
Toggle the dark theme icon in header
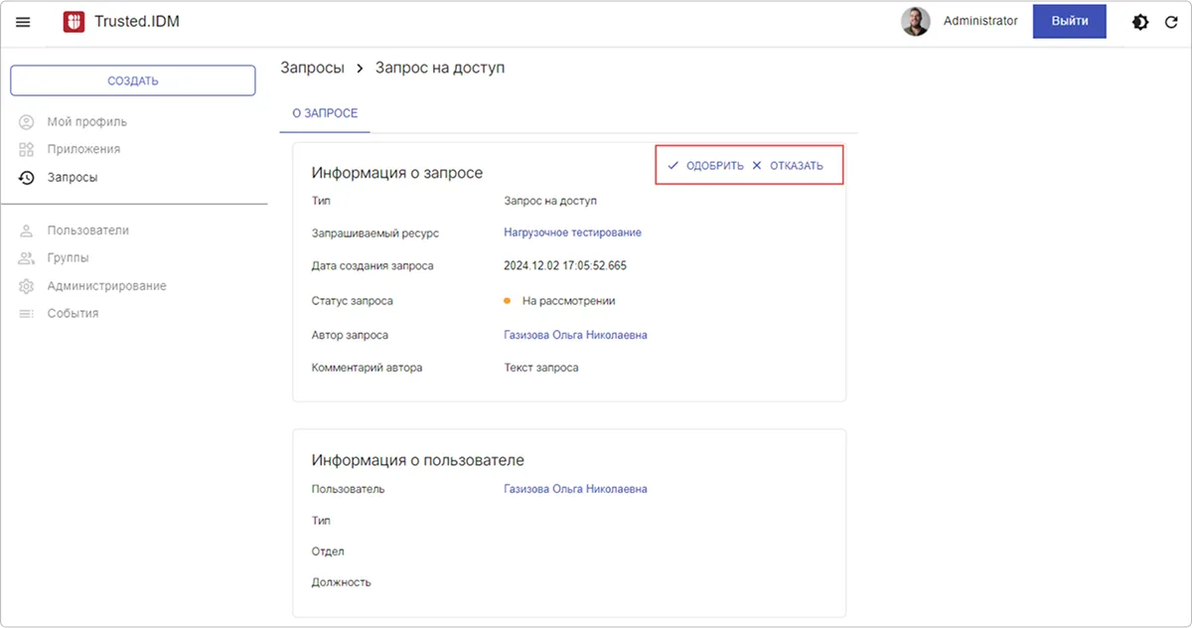pos(1140,21)
